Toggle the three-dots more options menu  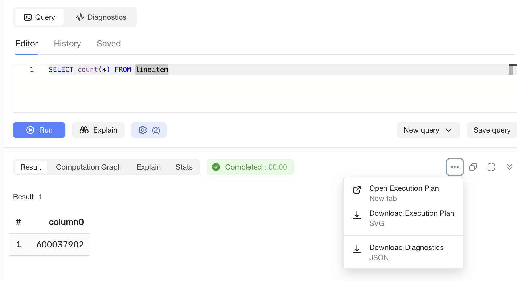tap(455, 167)
